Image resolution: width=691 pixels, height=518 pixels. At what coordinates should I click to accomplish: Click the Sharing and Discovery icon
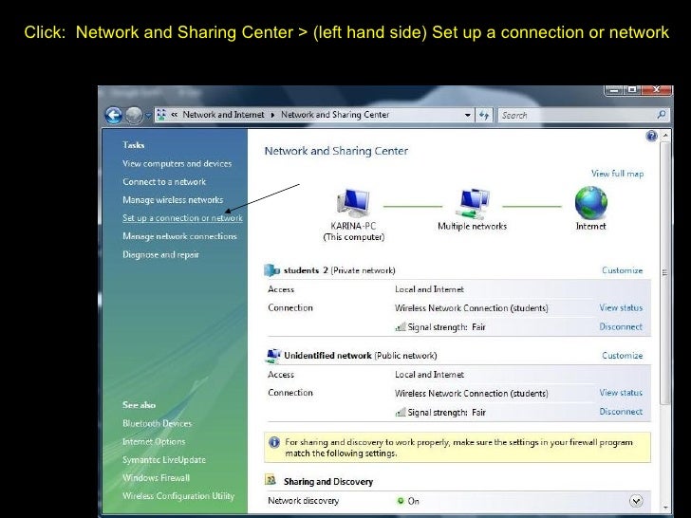(271, 480)
